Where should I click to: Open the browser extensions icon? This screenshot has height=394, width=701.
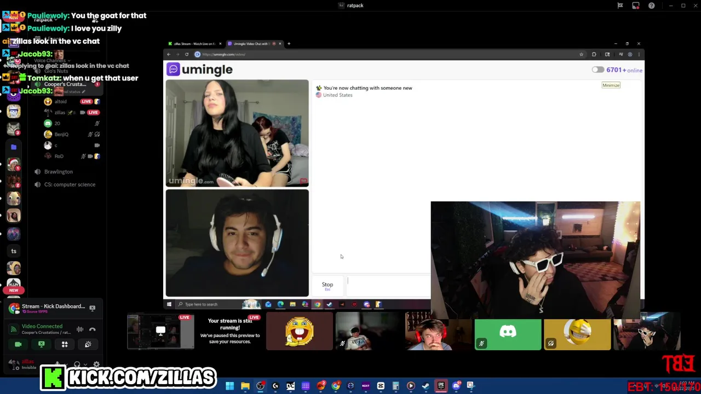594,54
